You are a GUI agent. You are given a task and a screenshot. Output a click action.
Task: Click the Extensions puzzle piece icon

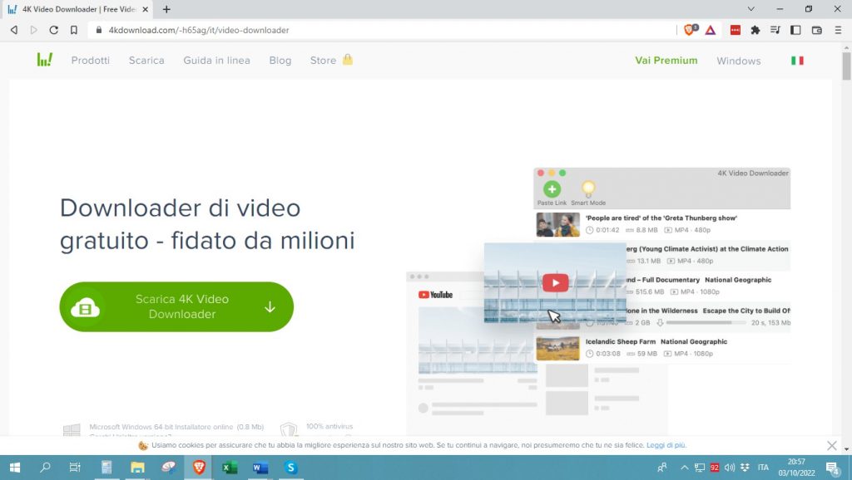(755, 29)
